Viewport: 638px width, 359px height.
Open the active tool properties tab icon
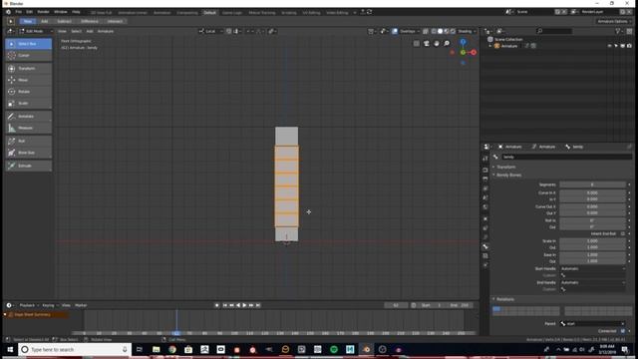tap(485, 159)
